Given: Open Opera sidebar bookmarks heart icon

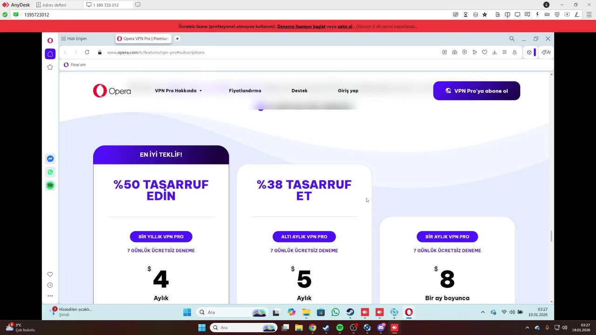Looking at the screenshot, I should tap(50, 275).
